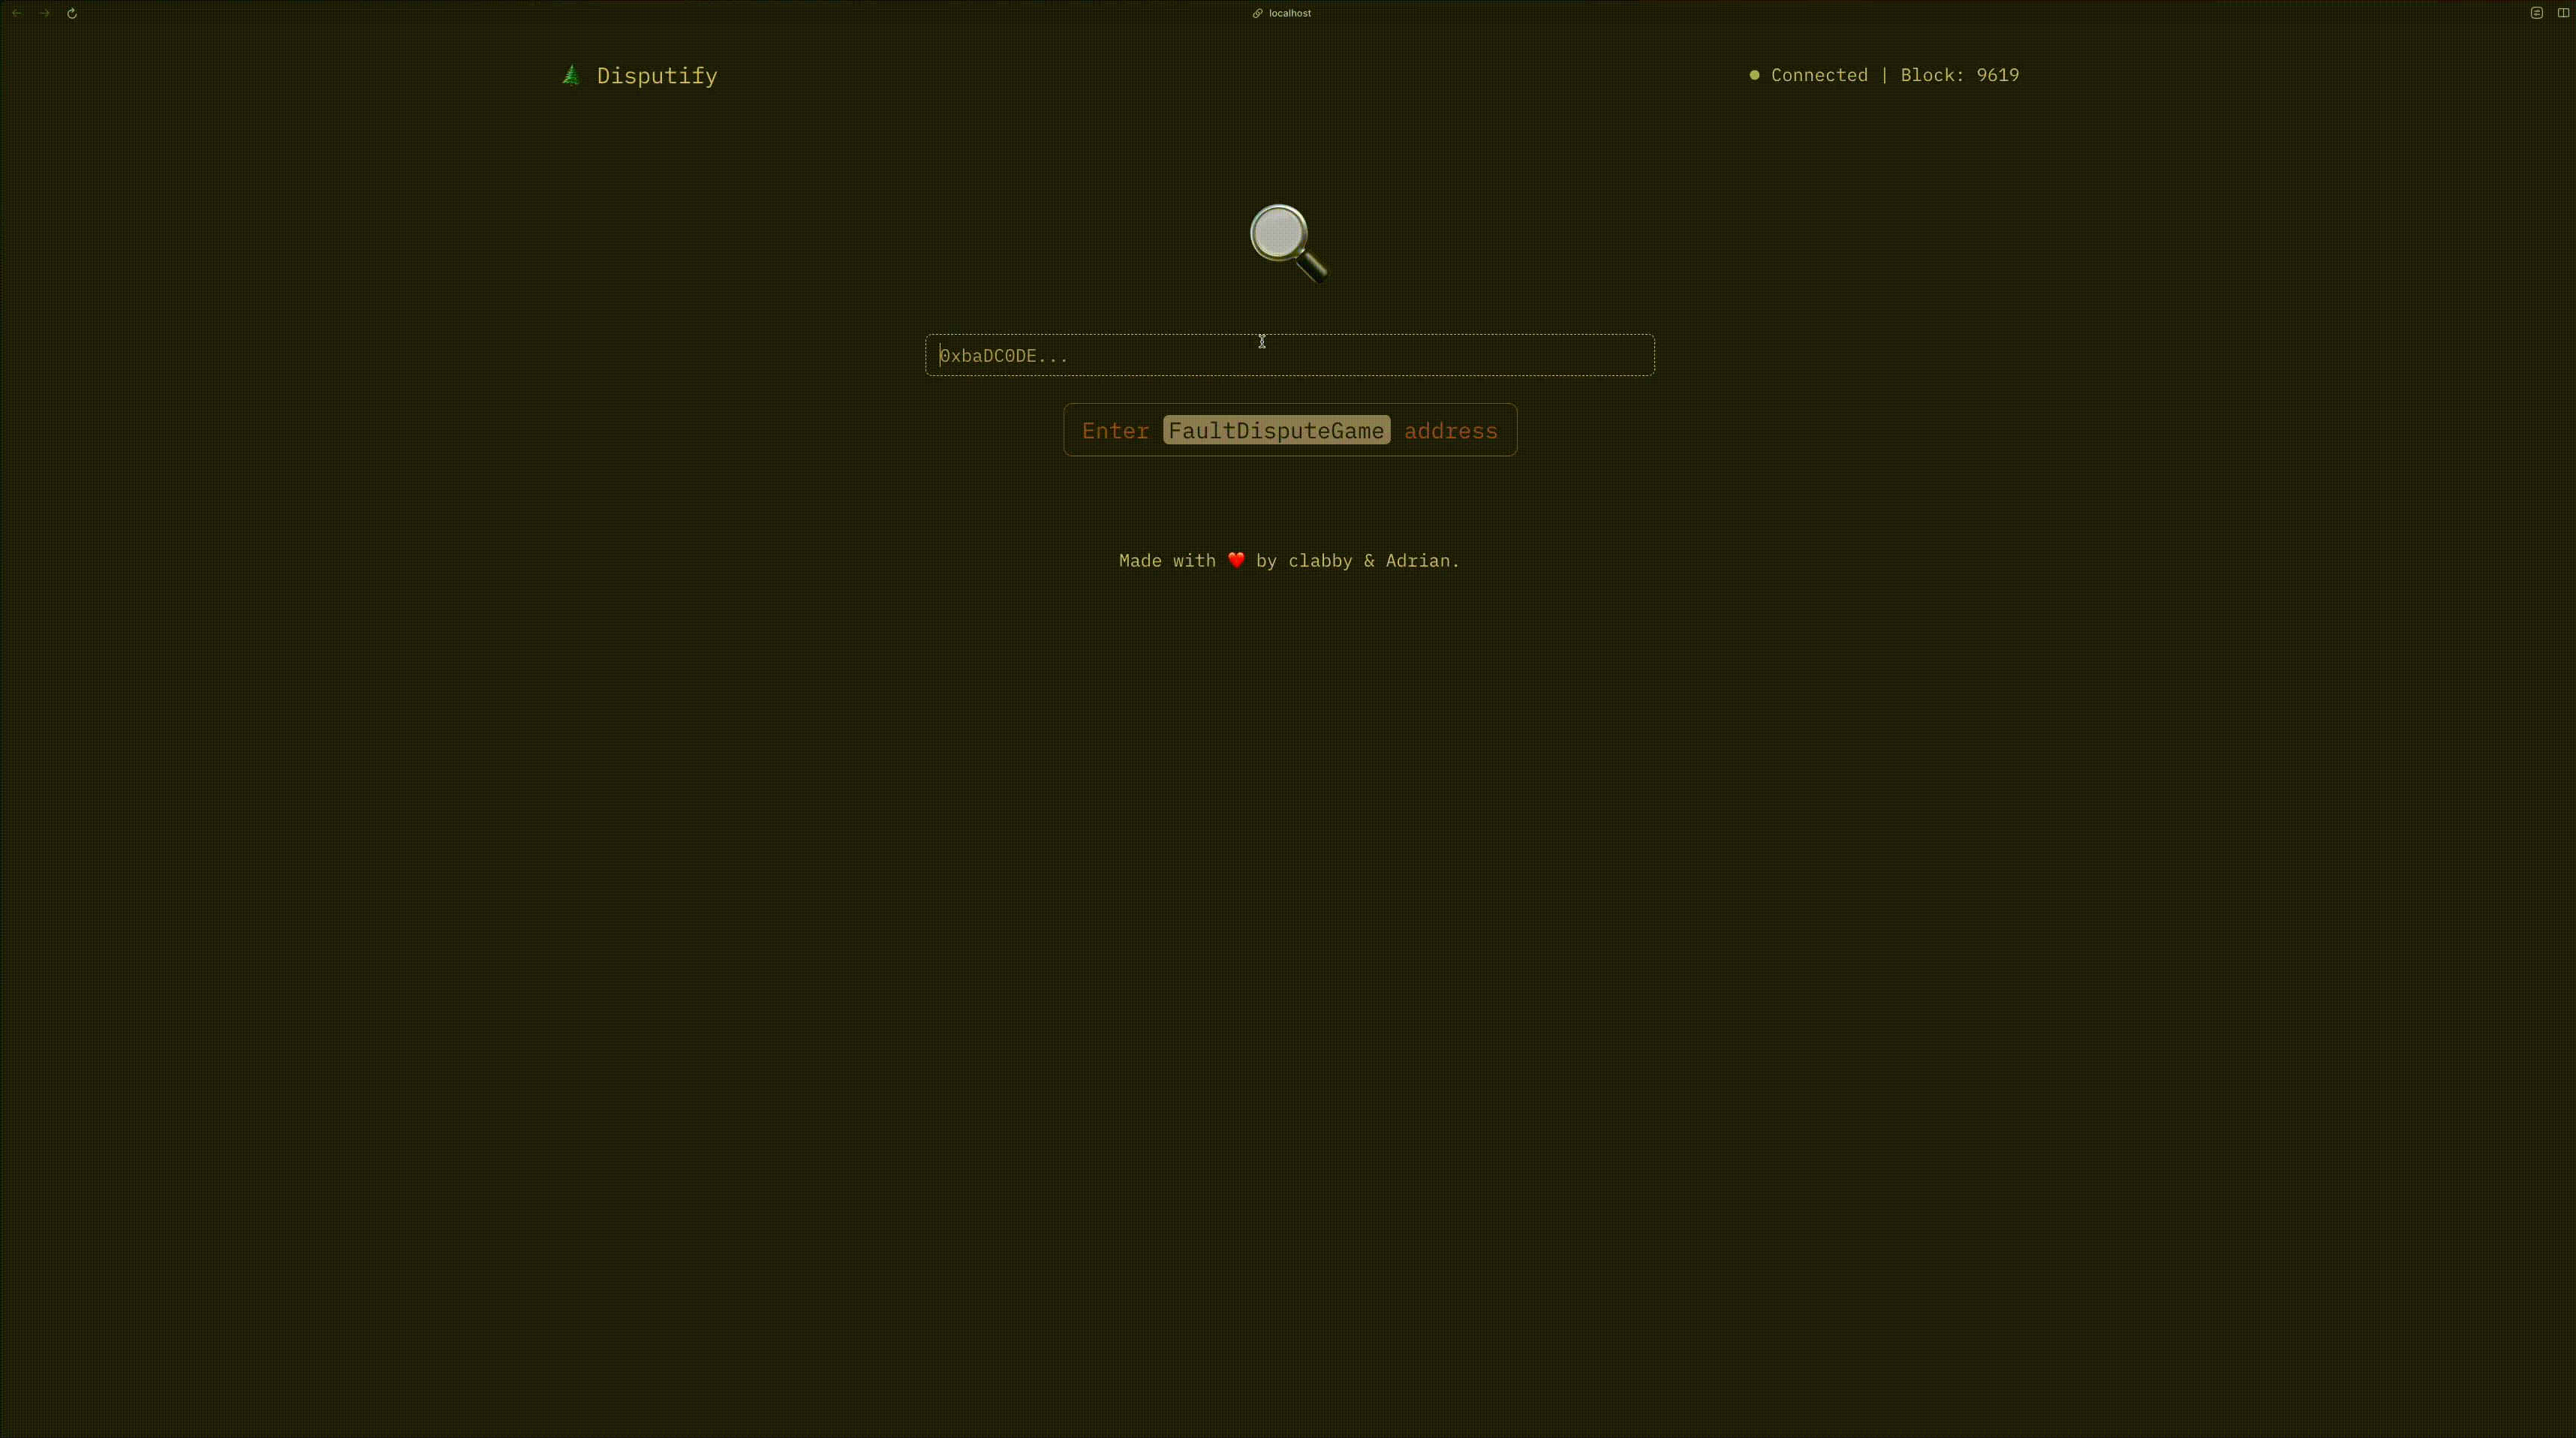
Task: Click the Disputify title text
Action: click(x=656, y=76)
